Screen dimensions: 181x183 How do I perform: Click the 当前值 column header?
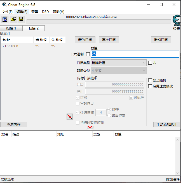[41, 40]
